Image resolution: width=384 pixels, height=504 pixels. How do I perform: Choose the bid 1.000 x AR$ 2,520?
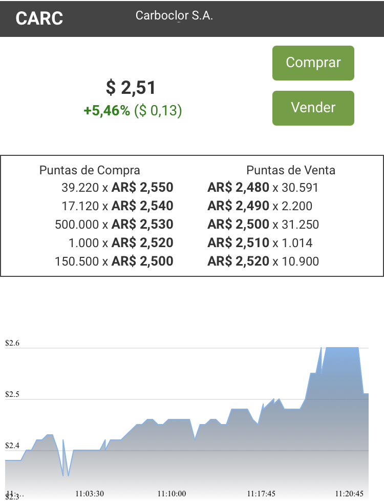(121, 243)
